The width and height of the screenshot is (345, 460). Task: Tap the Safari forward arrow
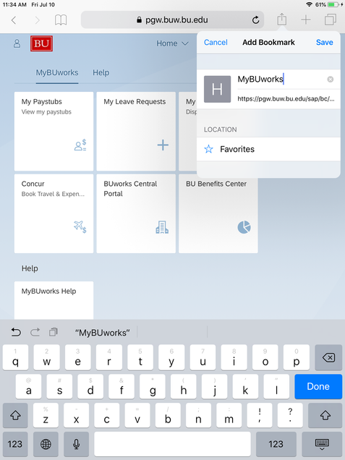pyautogui.click(x=38, y=20)
